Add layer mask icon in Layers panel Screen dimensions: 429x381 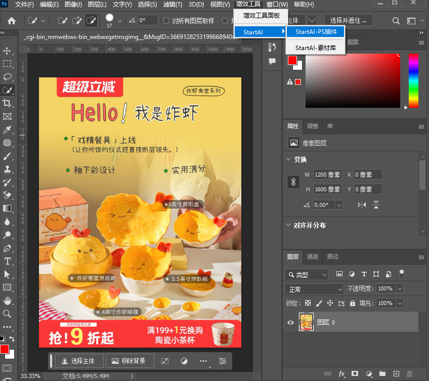(355, 373)
